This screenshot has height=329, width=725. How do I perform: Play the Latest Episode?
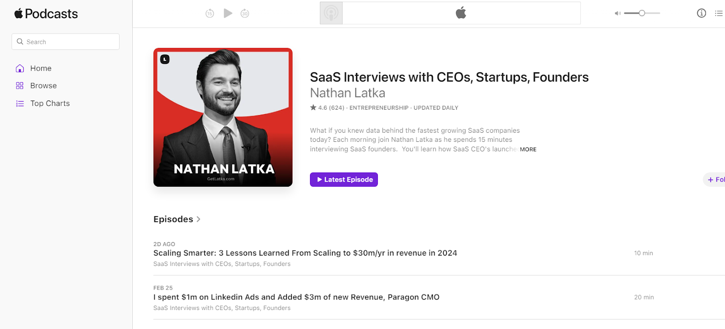click(344, 179)
